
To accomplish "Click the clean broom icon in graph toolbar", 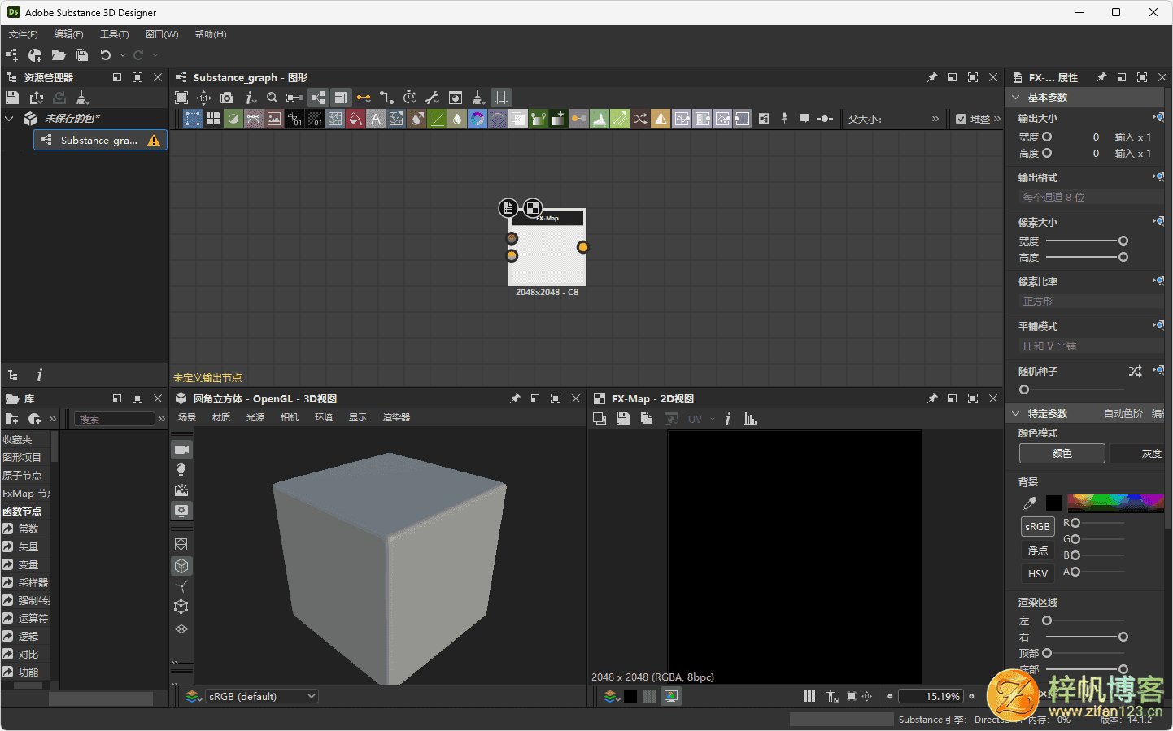I will pyautogui.click(x=478, y=98).
